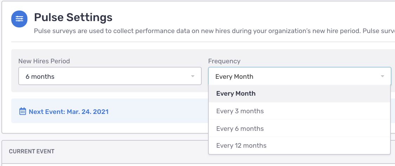Click the "New Hires Period" field label

(44, 61)
